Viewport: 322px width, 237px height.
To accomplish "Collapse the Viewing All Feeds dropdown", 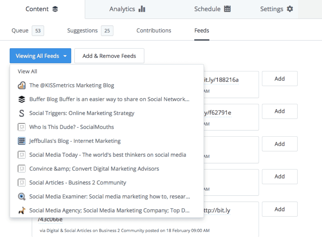I will pos(40,56).
